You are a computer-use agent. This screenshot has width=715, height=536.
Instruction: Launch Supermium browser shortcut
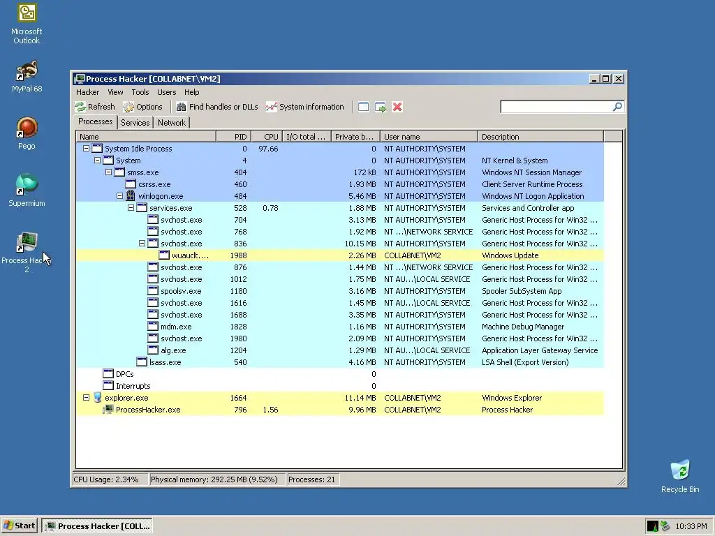tap(27, 191)
